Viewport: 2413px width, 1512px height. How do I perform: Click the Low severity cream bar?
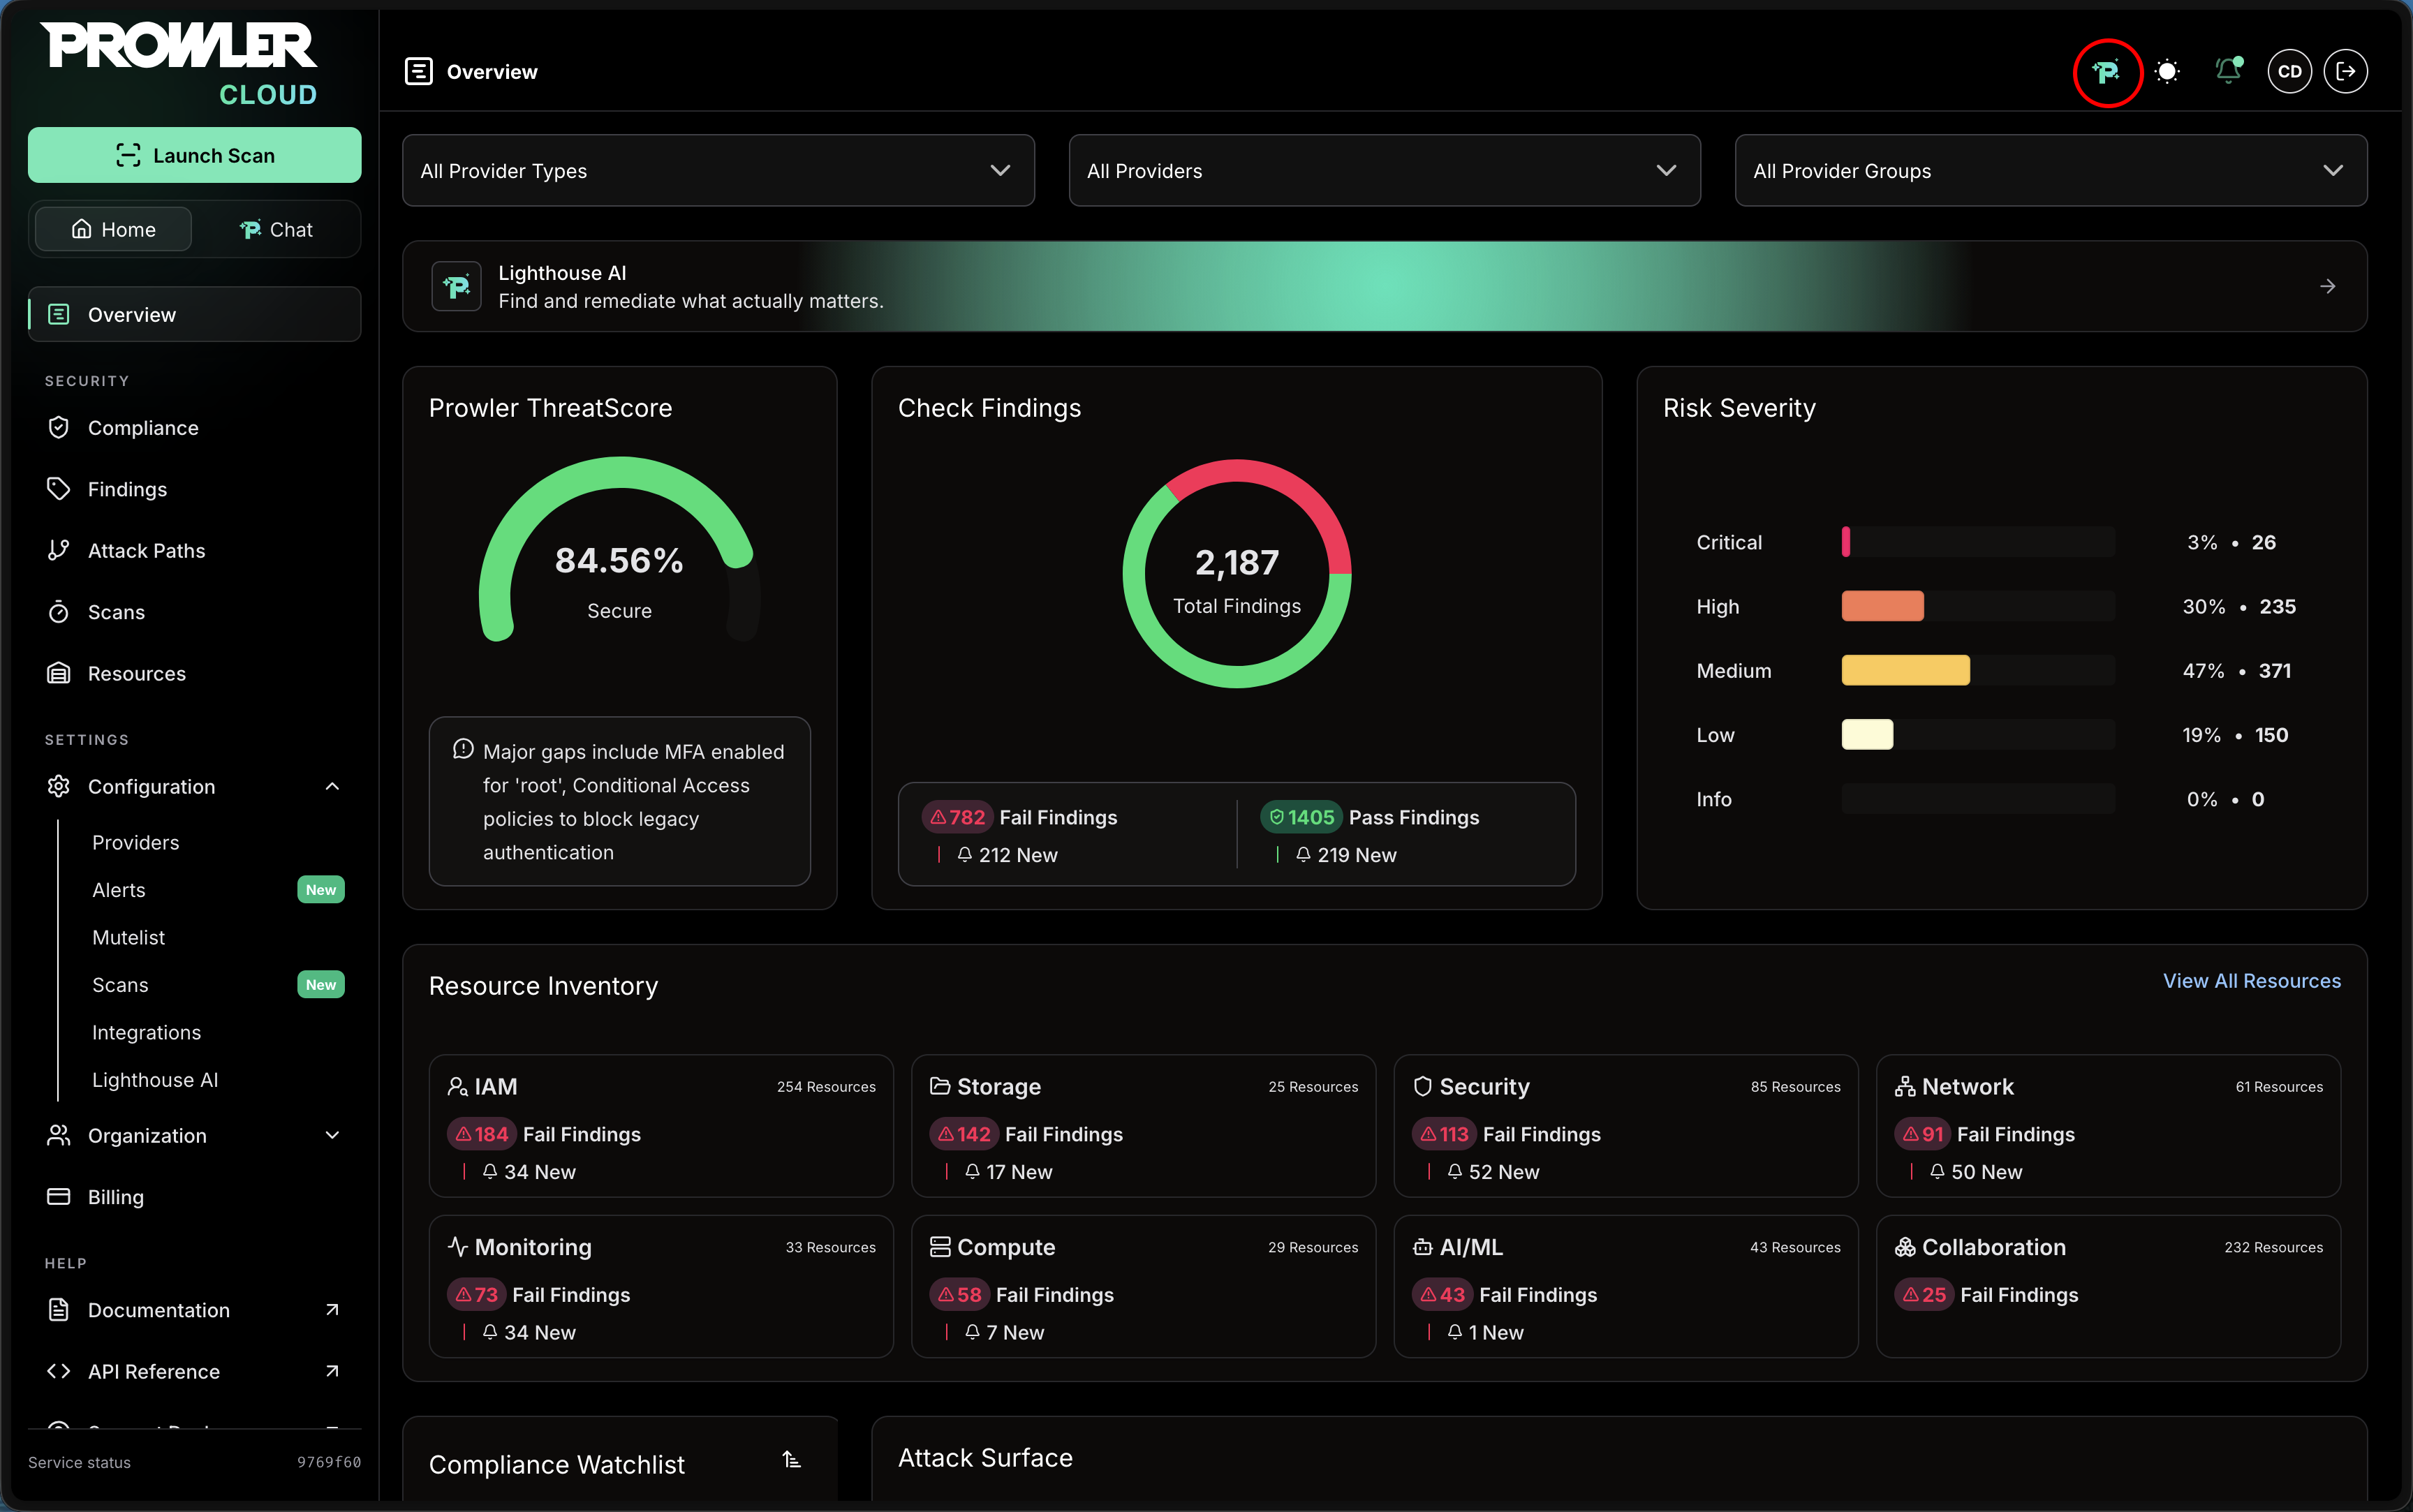(1867, 734)
